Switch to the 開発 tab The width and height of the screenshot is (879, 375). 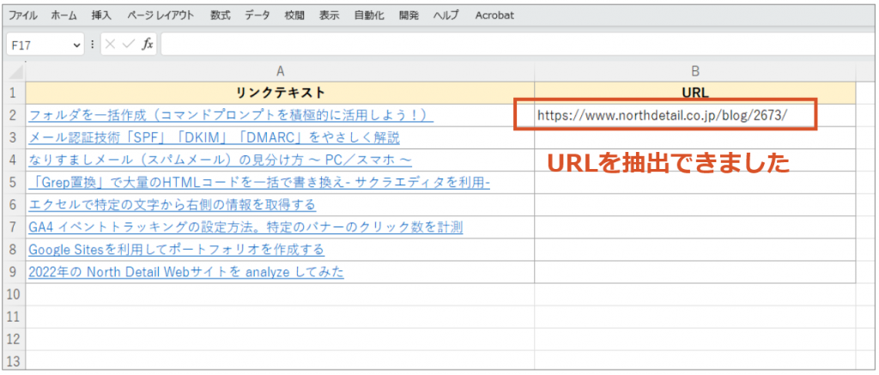point(409,15)
